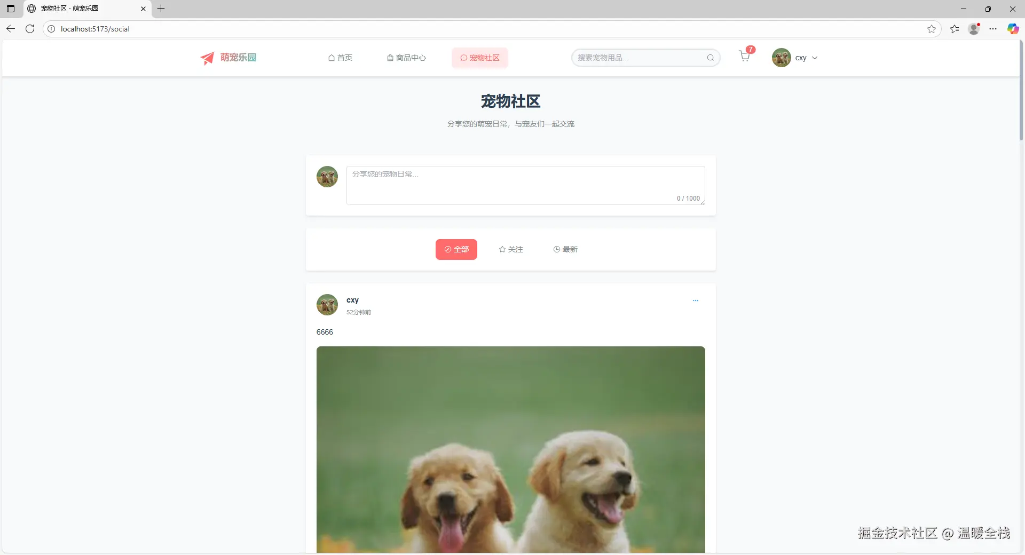Open a new browser tab
The image size is (1025, 555).
click(161, 9)
